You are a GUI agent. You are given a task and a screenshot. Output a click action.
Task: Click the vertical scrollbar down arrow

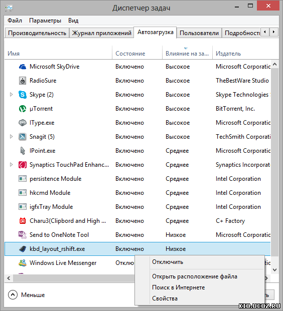tap(275, 270)
